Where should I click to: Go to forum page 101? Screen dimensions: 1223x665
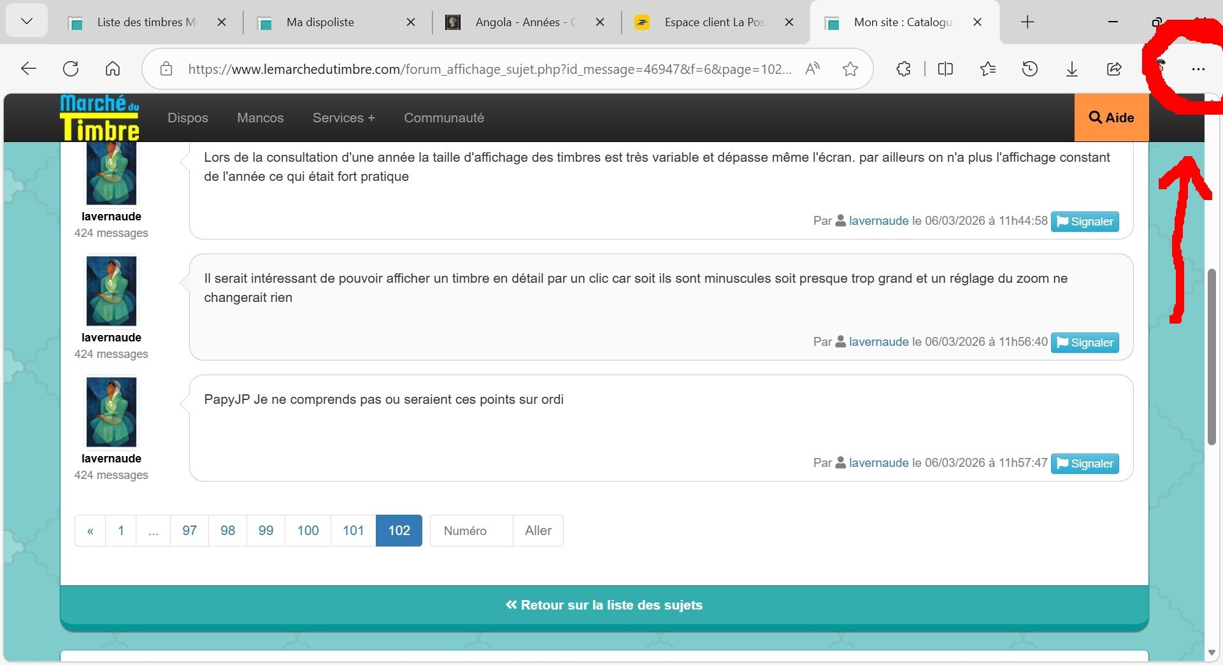354,531
